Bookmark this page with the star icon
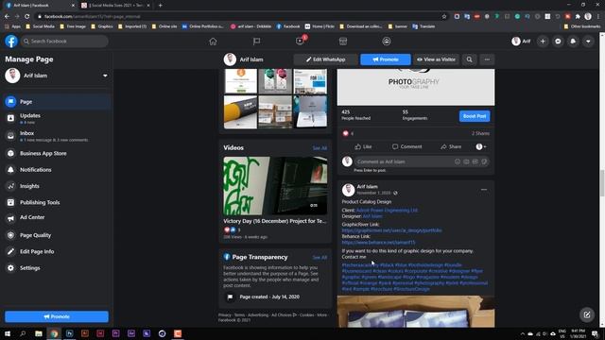 coord(444,17)
